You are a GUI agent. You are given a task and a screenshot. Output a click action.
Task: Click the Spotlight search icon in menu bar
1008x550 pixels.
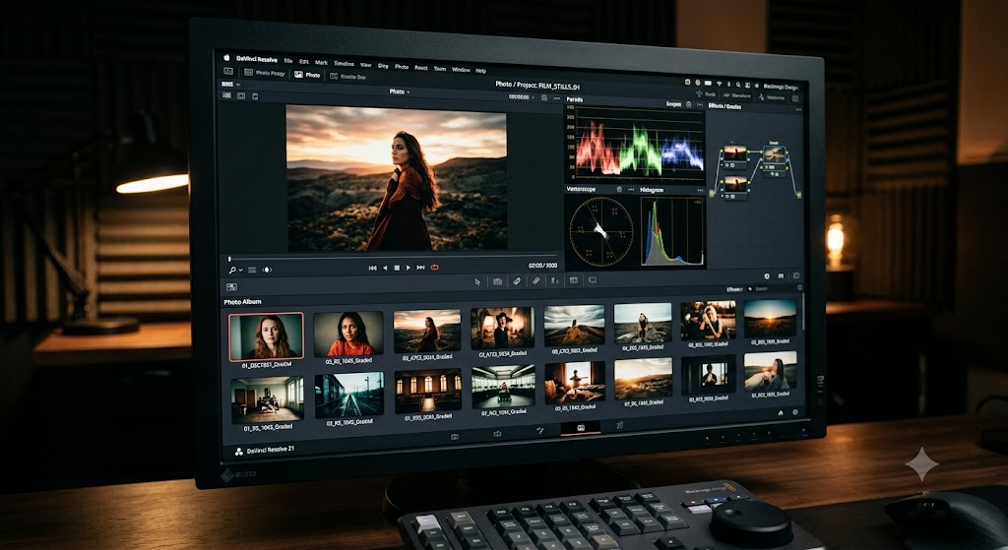[x=738, y=85]
